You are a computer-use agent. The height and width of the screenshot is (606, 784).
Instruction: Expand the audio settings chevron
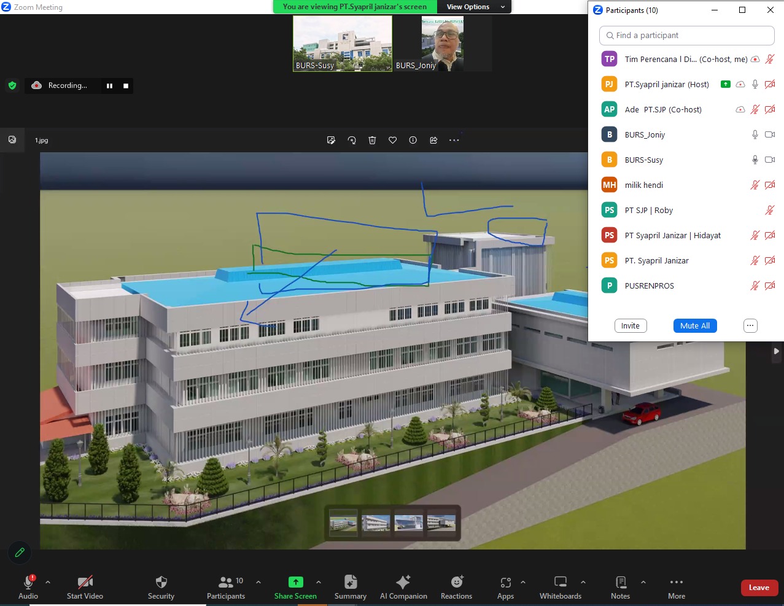coord(48,582)
